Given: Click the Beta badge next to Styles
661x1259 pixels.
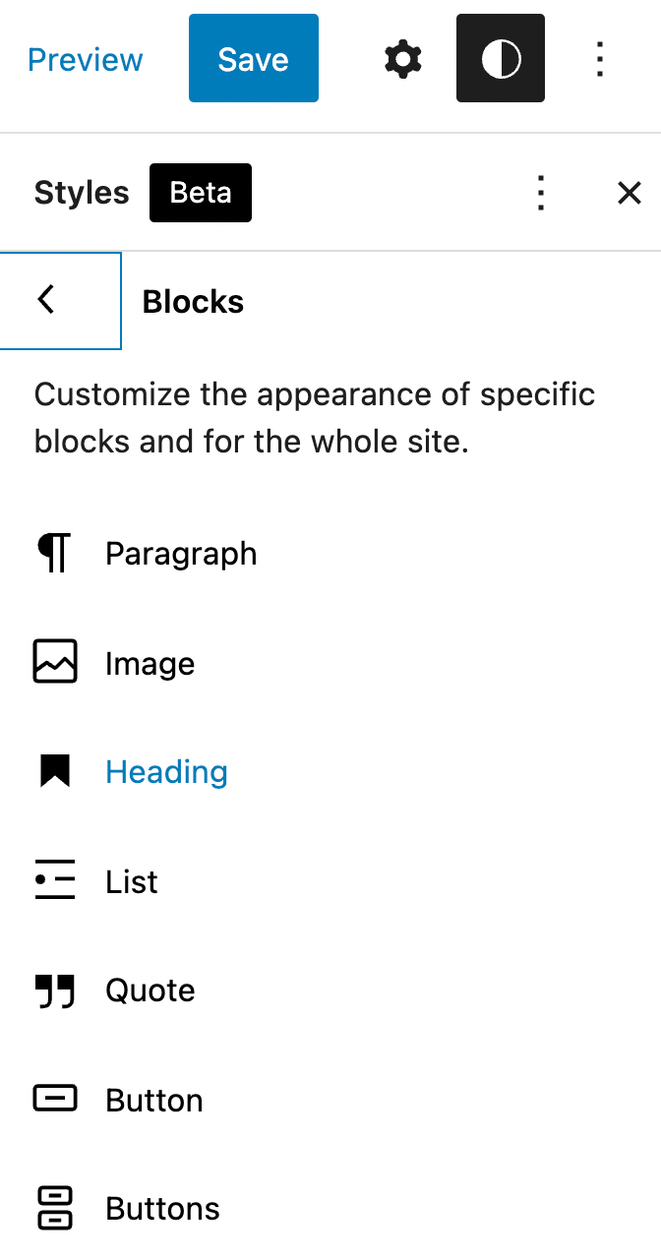Looking at the screenshot, I should click(x=201, y=193).
